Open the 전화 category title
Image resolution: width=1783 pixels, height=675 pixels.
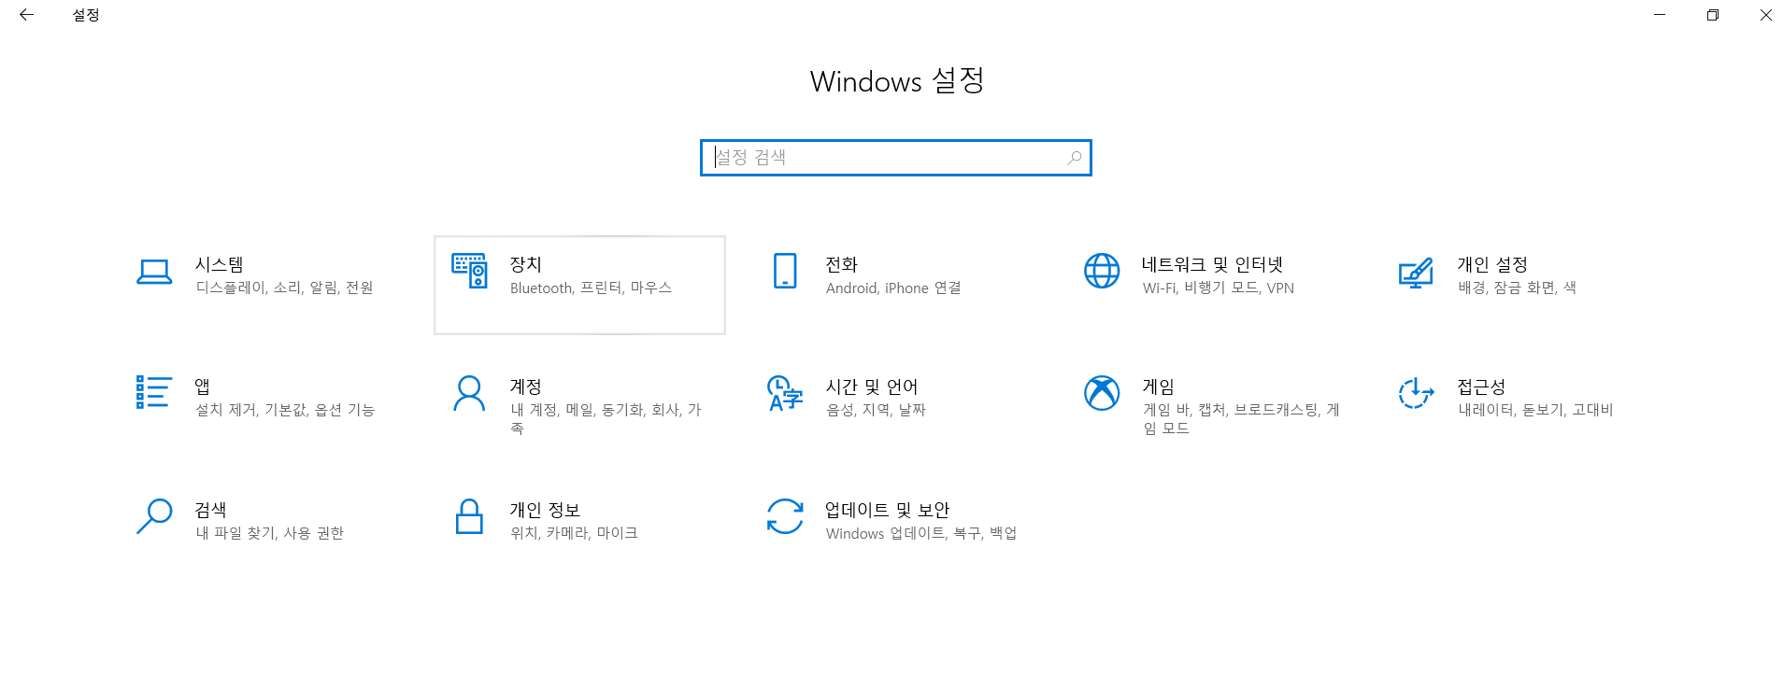pyautogui.click(x=841, y=265)
